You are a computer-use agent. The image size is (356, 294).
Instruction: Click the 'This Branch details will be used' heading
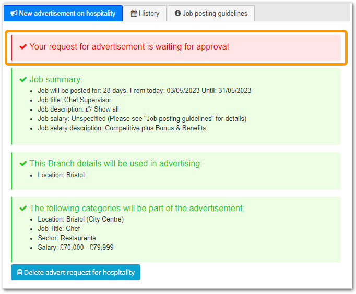116,164
